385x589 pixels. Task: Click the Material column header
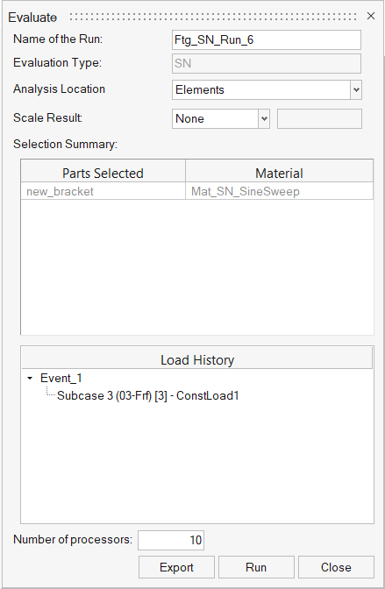tap(280, 173)
